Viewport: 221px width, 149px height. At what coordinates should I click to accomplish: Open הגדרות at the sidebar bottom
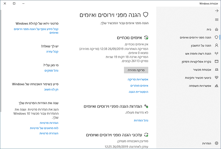coord(207,143)
